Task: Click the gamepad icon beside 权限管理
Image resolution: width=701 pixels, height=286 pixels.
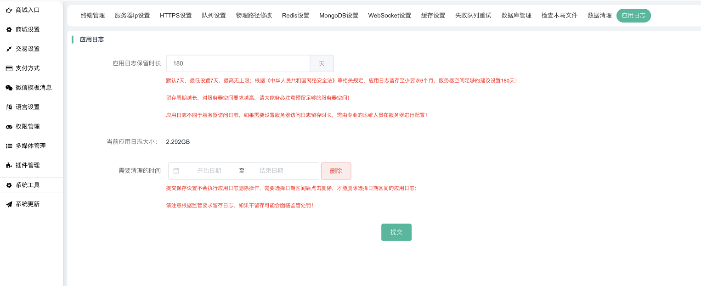Action: (9, 127)
